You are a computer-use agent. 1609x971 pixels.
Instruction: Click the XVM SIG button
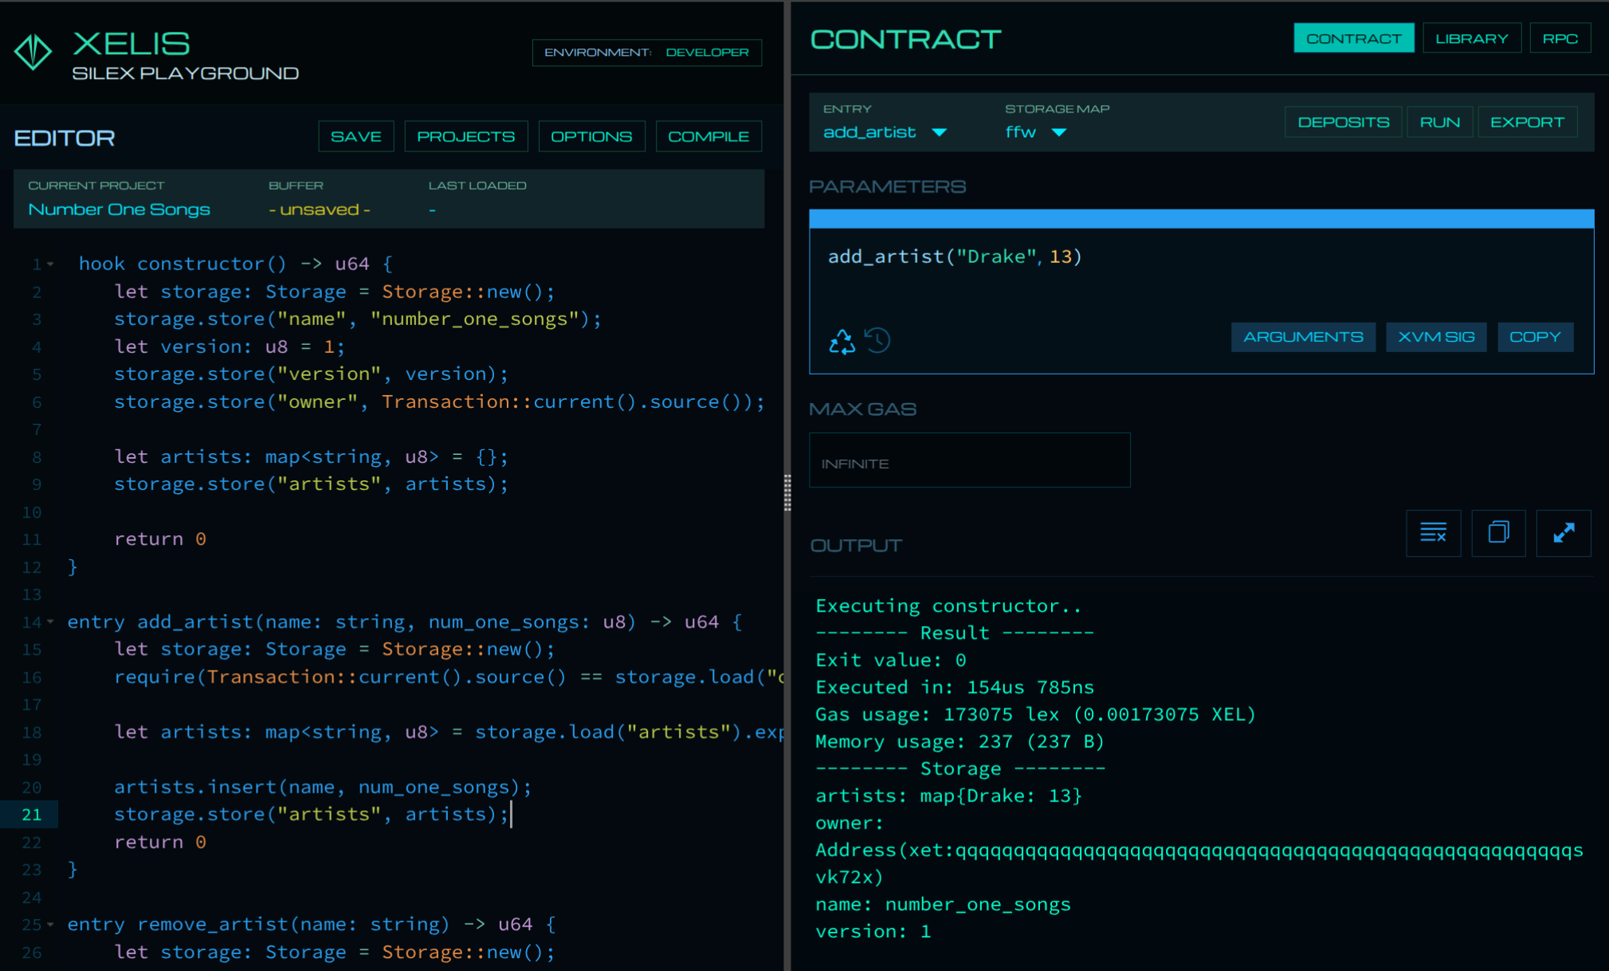pyautogui.click(x=1435, y=337)
